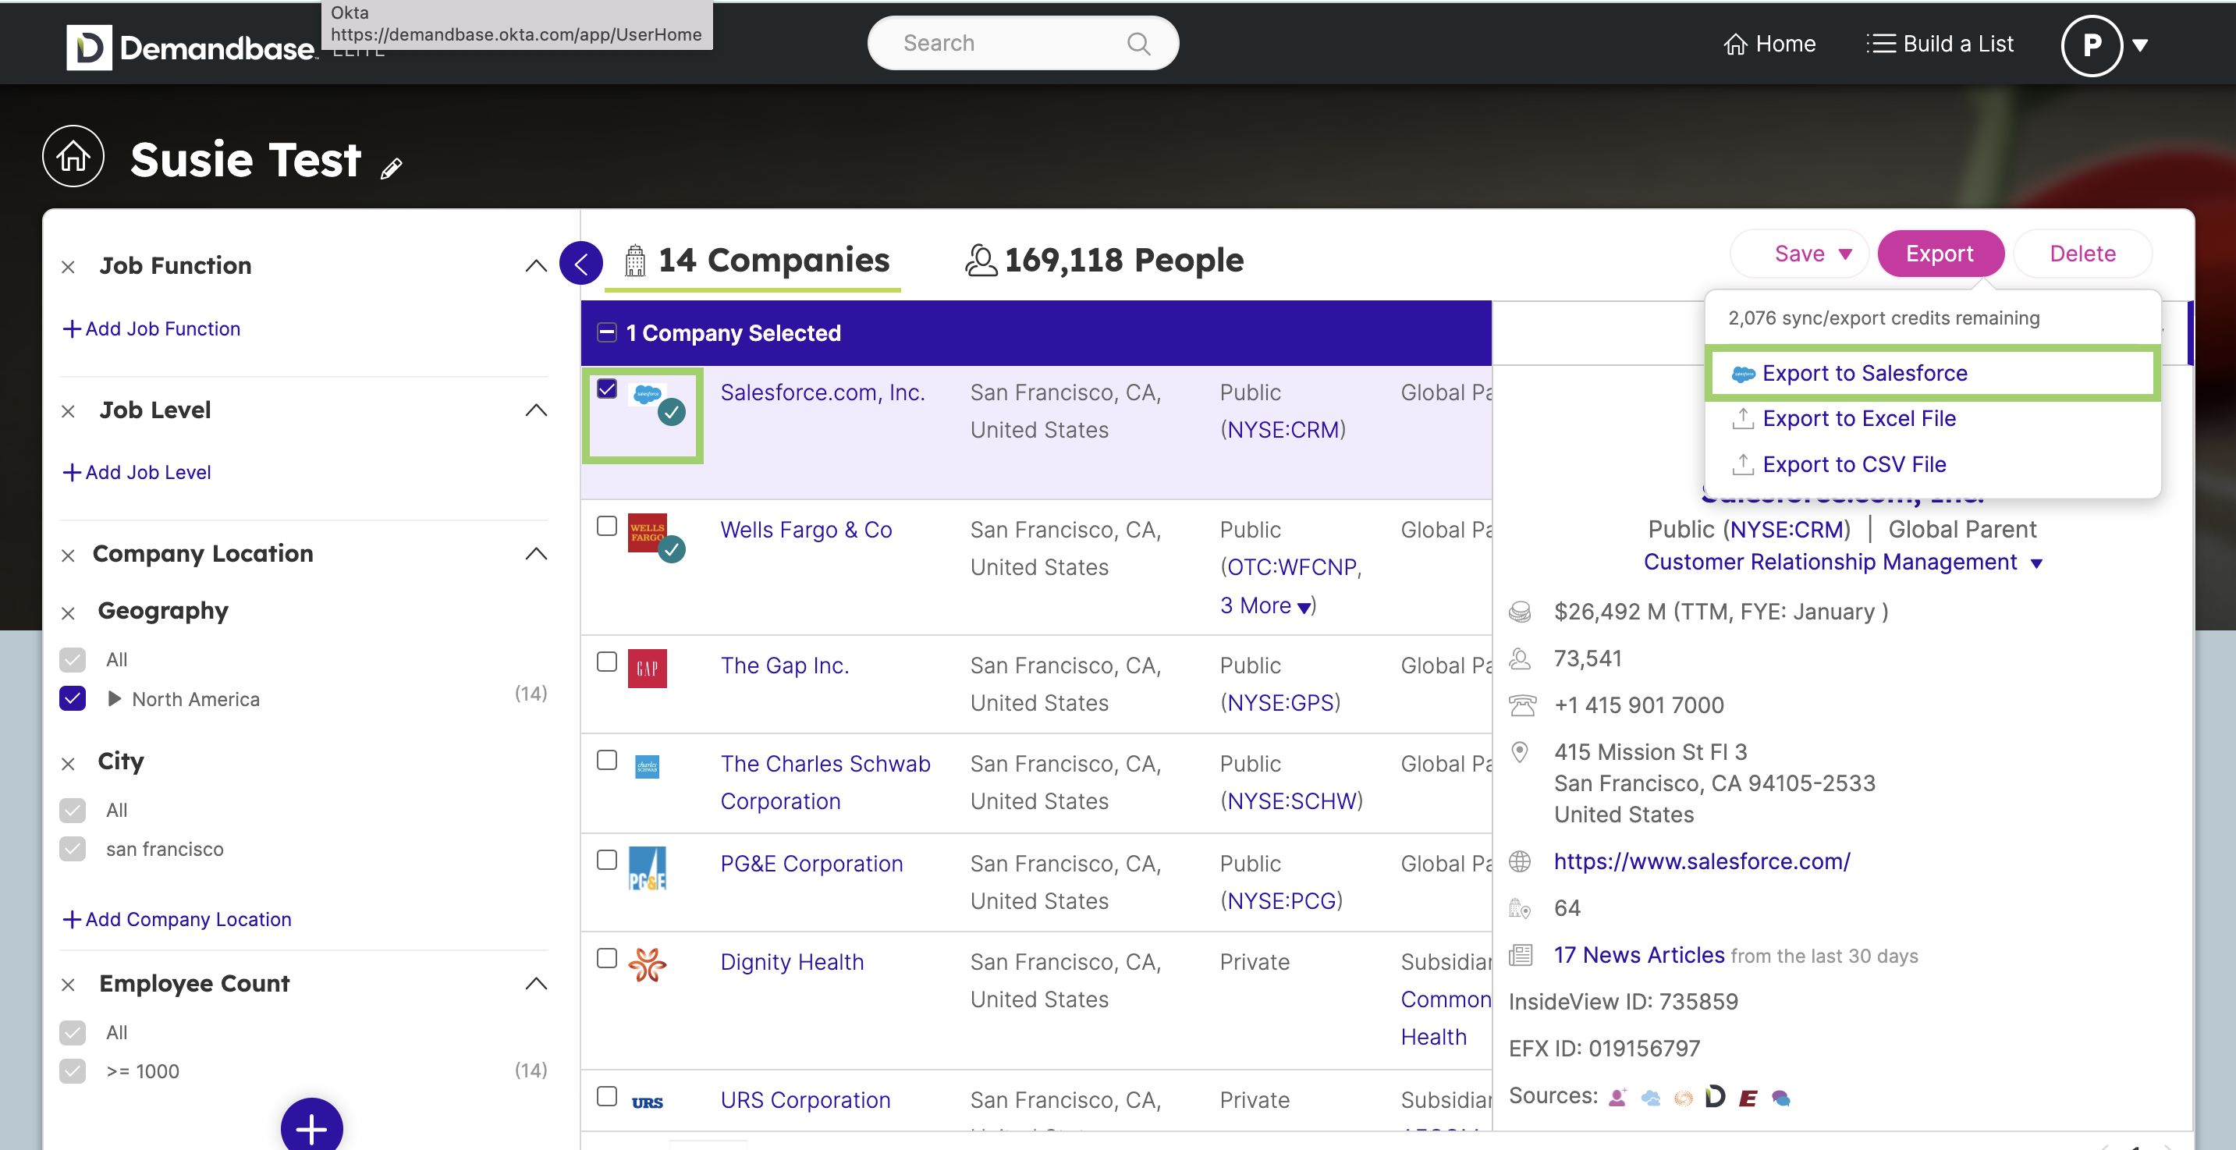Collapse the Job Level section chevron
Image resolution: width=2236 pixels, height=1150 pixels.
[537, 410]
